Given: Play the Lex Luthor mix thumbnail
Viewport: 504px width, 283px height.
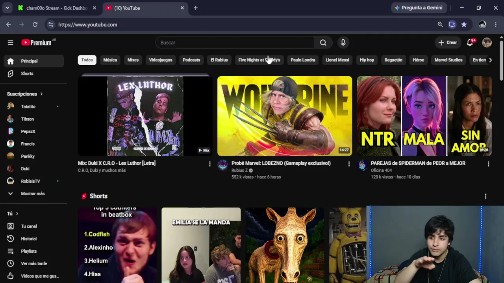Looking at the screenshot, I should coord(145,116).
